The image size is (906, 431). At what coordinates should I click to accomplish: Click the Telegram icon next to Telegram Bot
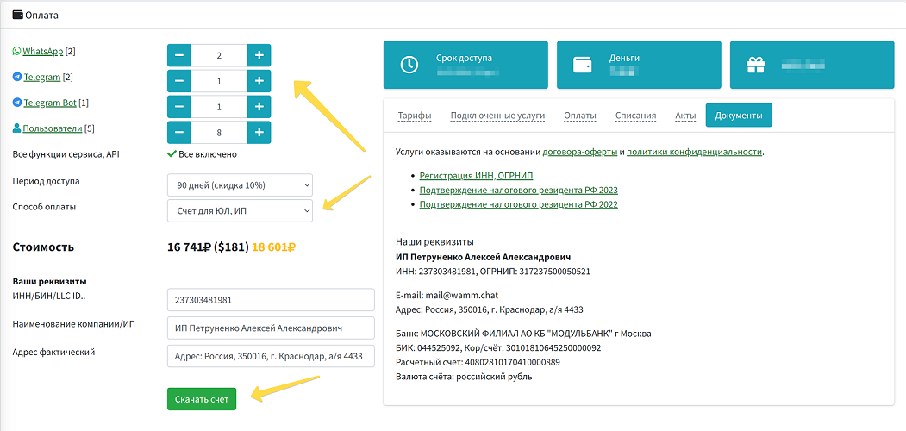click(16, 103)
